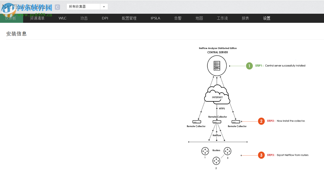Select the 告警 tab
Viewport: 324px width, 179px height.
coord(178,18)
